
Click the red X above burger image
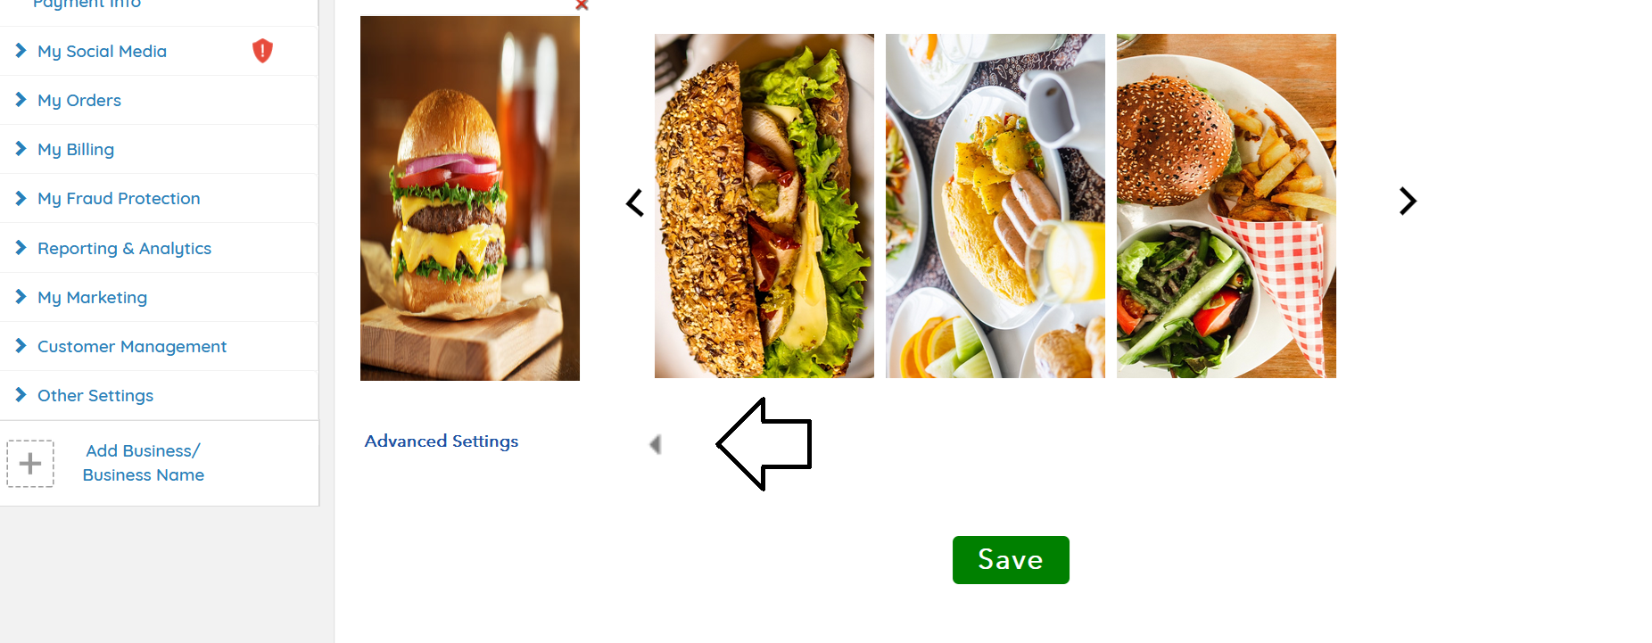[582, 4]
